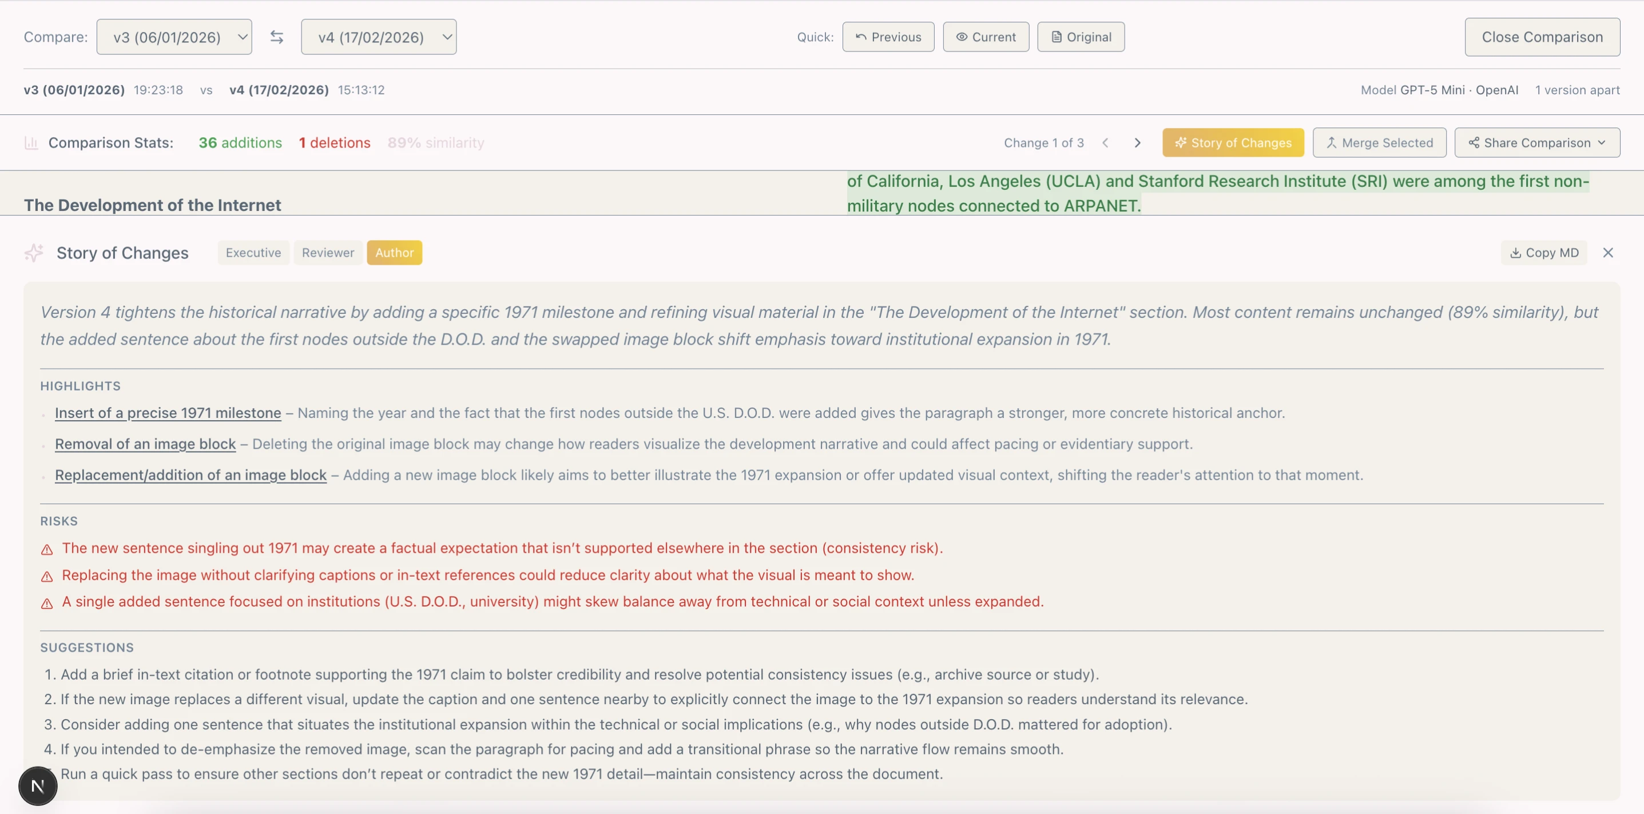Open the 'Insert of a precise 1971 milestone' link
Image resolution: width=1644 pixels, height=814 pixels.
point(167,413)
